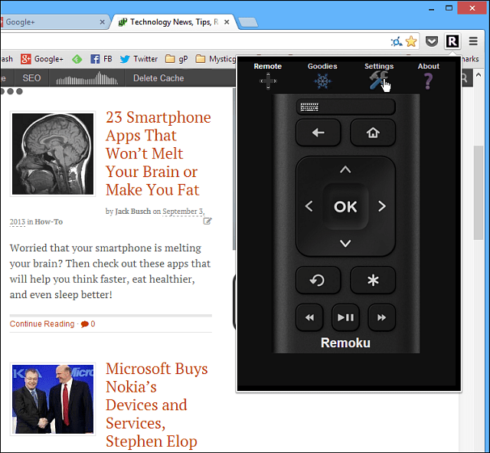
Task: Click the green Feedly bookmark icon
Action: tap(77, 59)
